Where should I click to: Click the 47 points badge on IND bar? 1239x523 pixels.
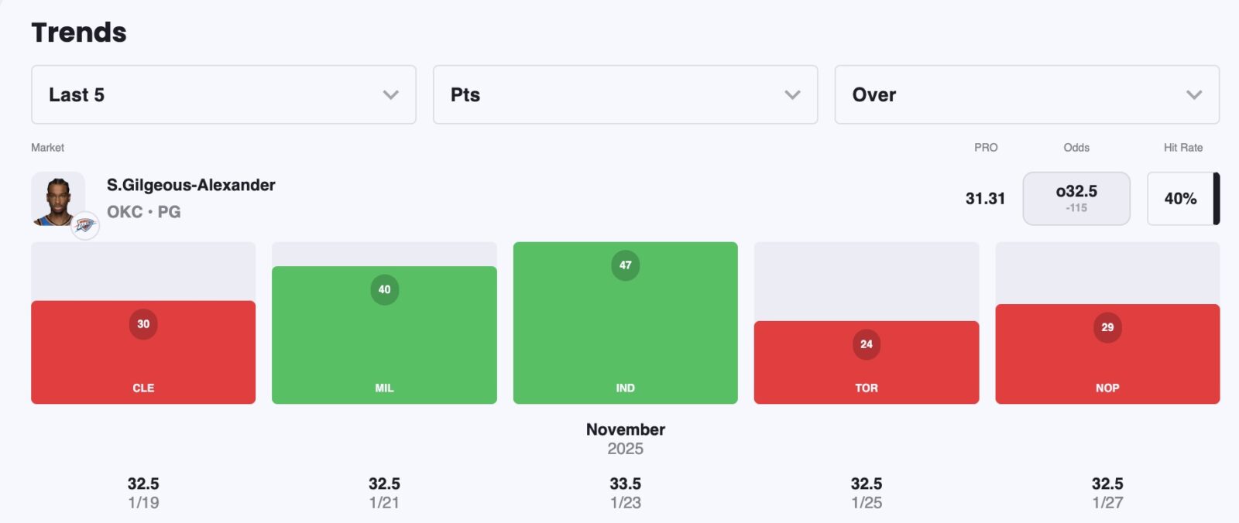tap(625, 265)
